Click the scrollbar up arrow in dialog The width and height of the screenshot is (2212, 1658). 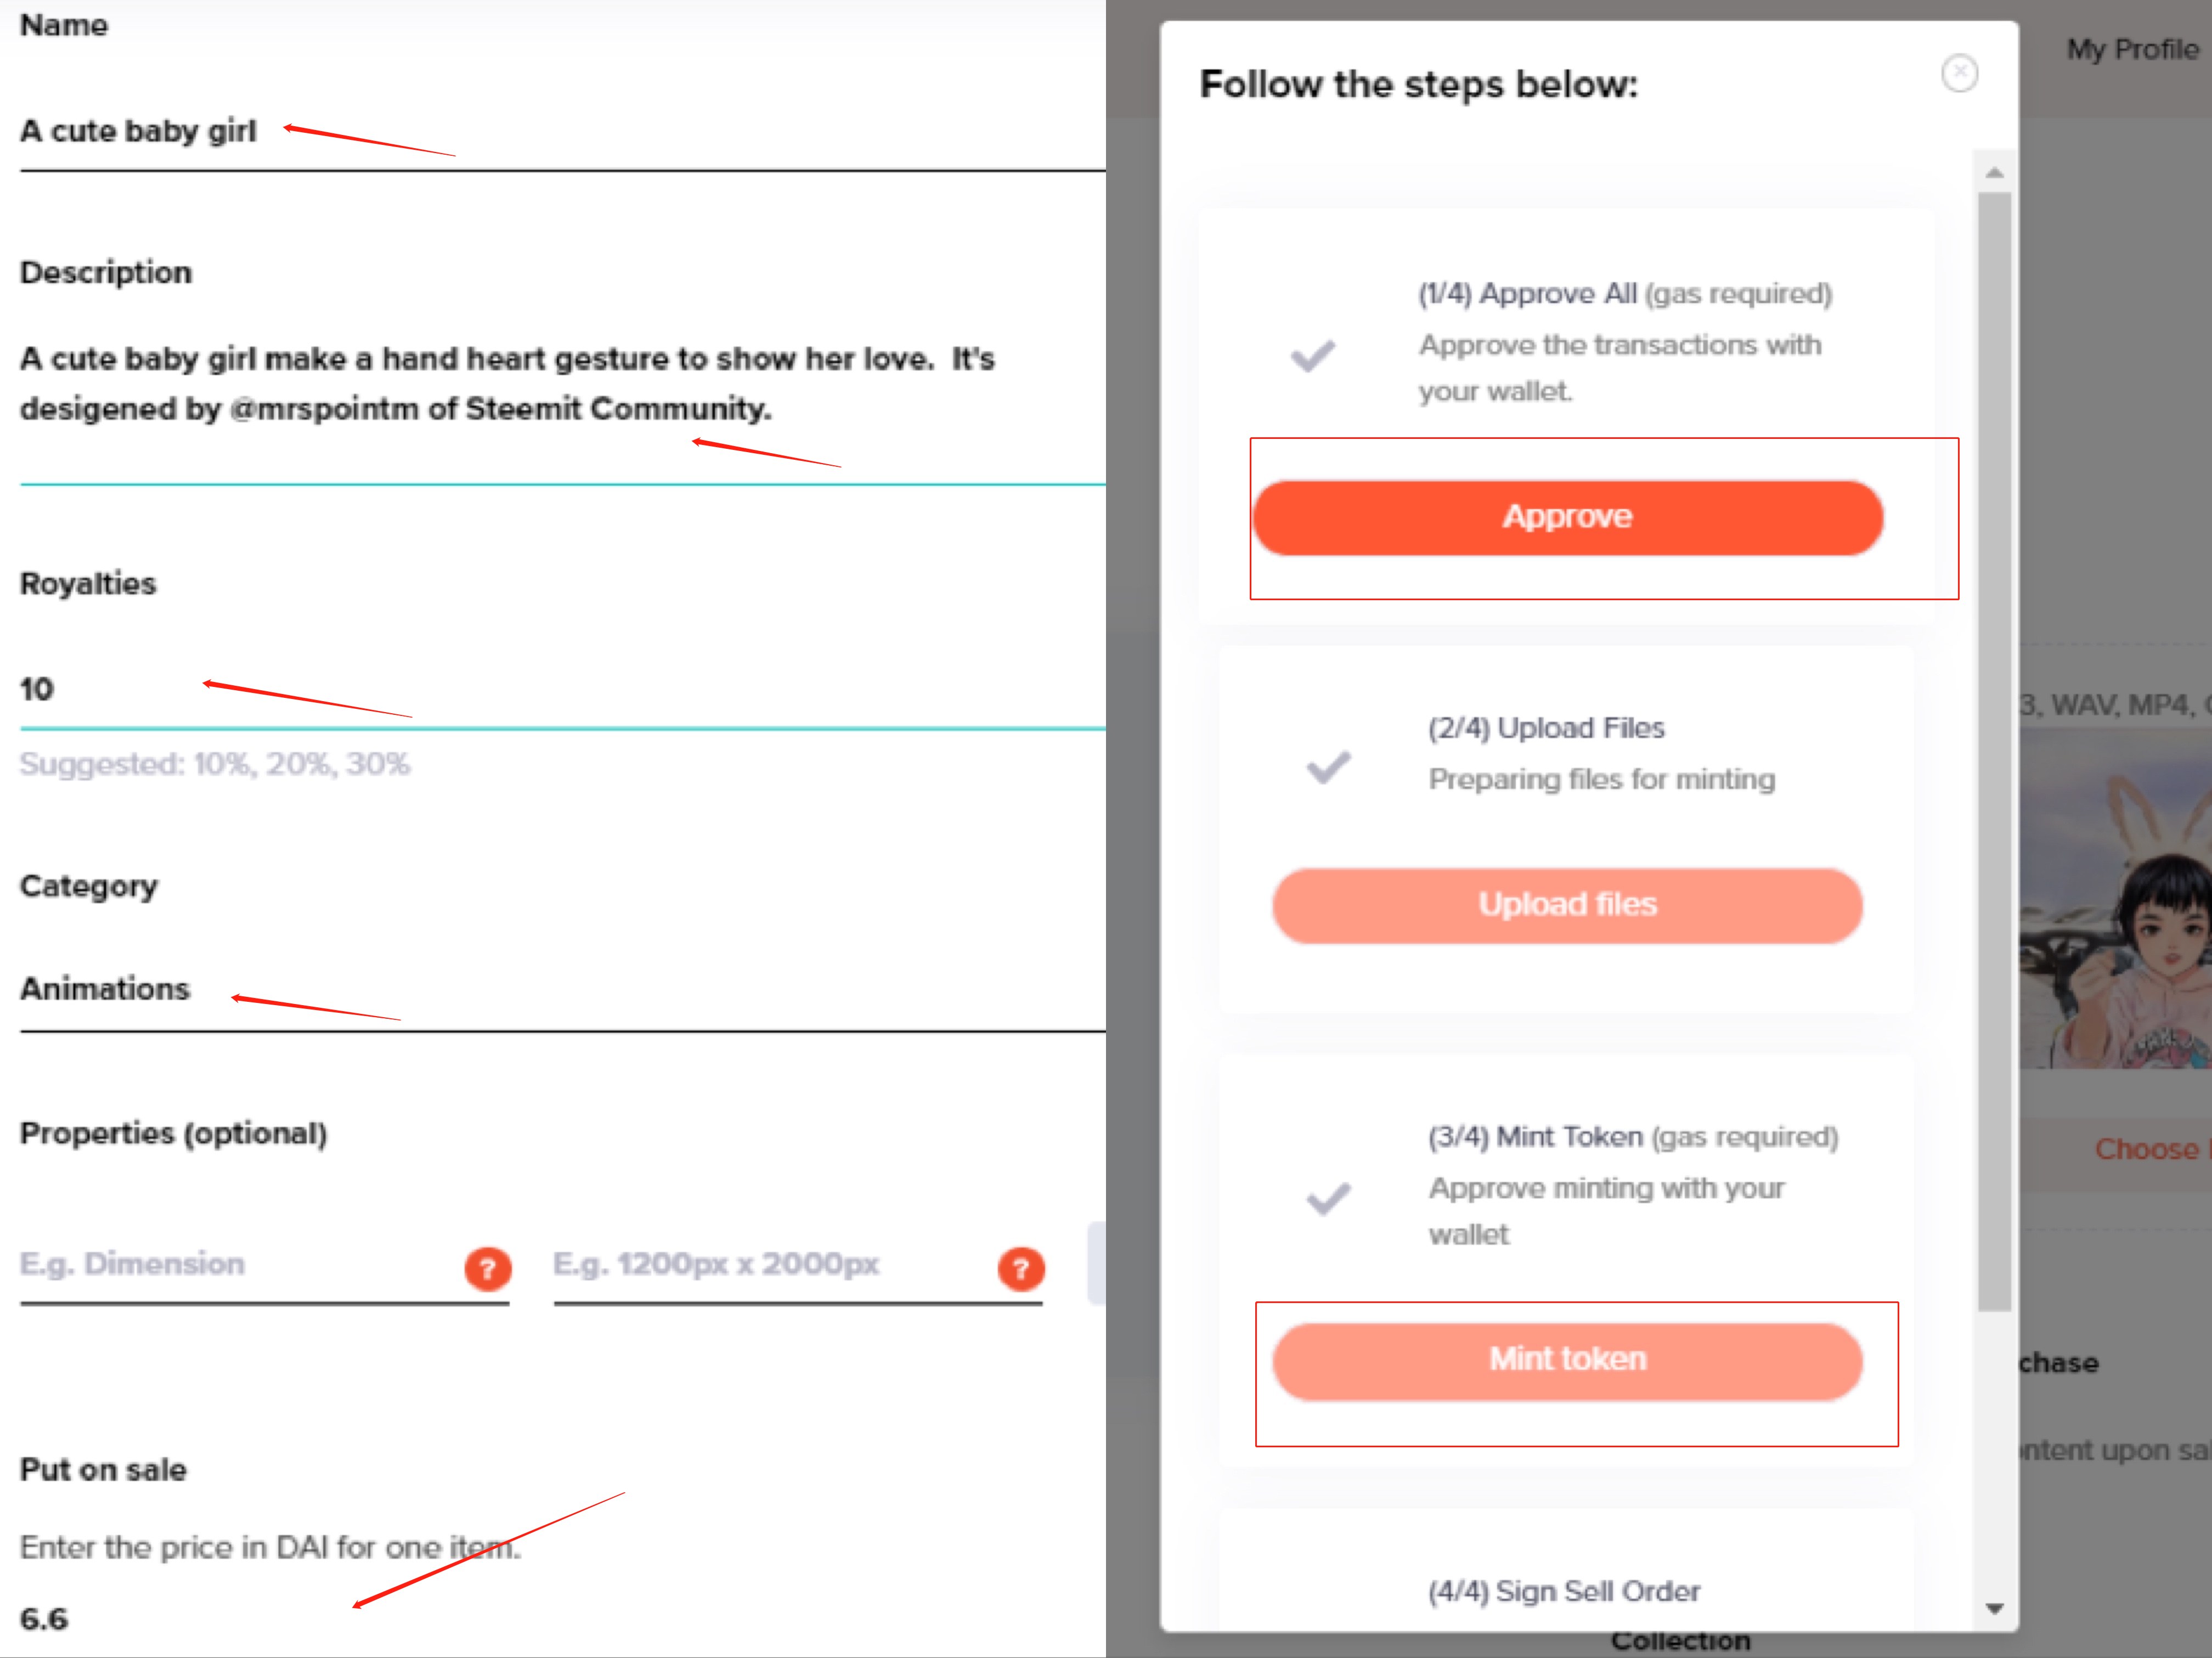(1994, 173)
